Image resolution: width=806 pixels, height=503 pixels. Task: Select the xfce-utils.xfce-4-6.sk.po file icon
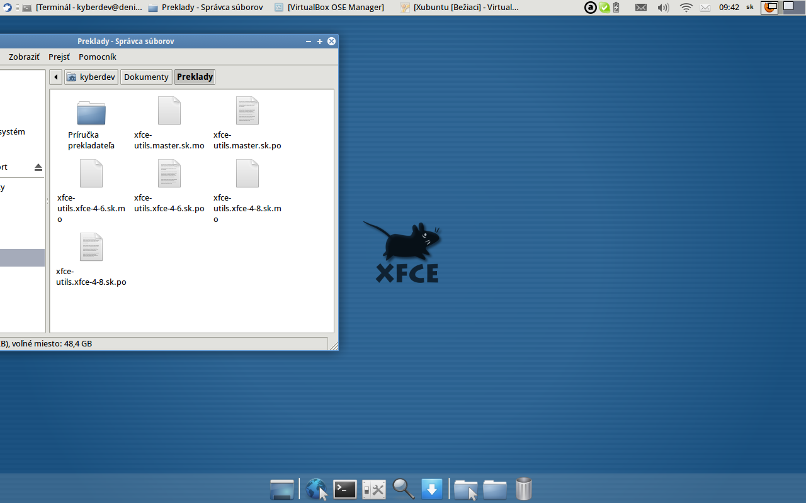[x=169, y=174]
